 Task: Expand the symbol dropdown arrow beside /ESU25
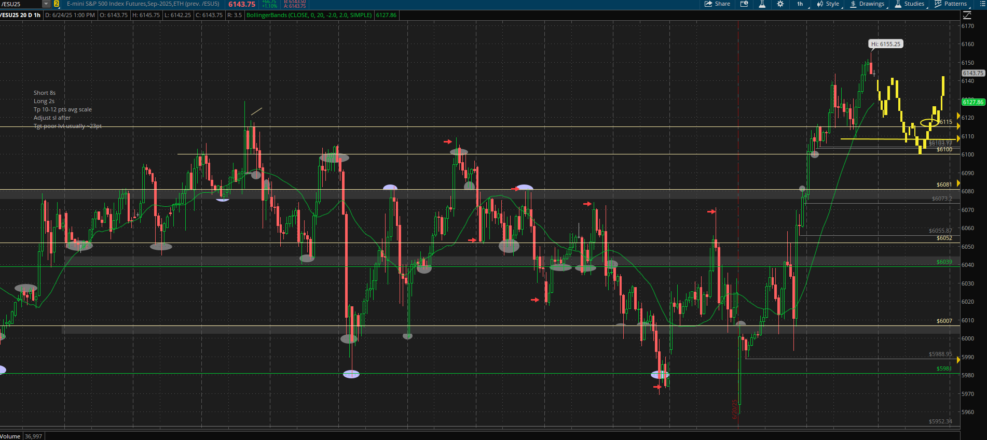[46, 4]
